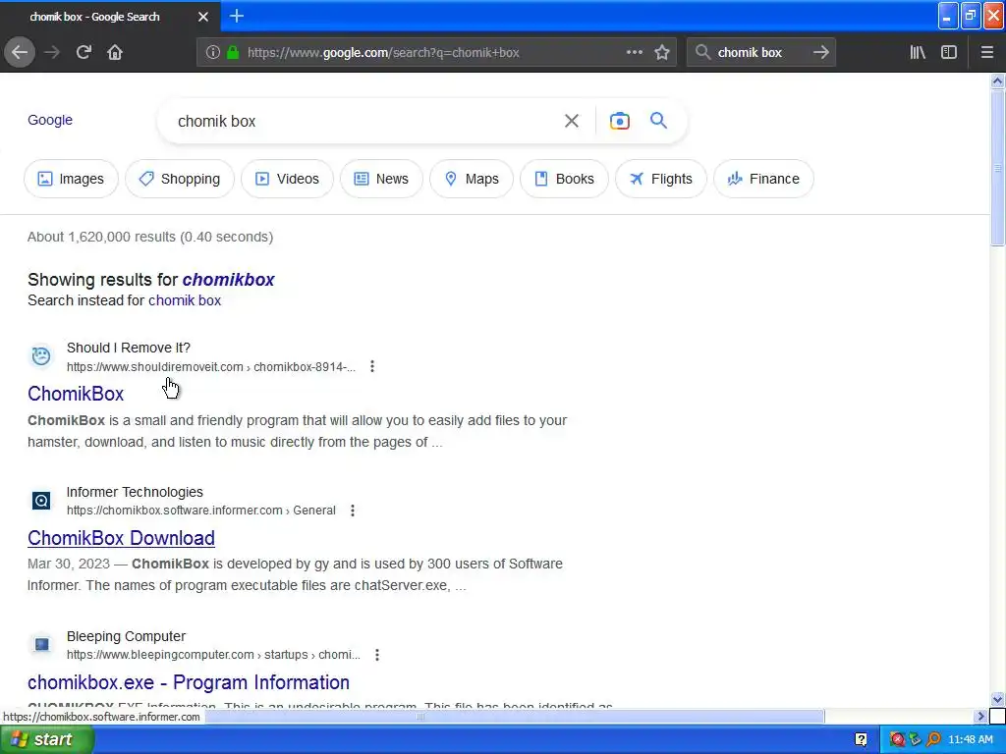1006x754 pixels.
Task: Click the scroll down arrow
Action: (997, 699)
